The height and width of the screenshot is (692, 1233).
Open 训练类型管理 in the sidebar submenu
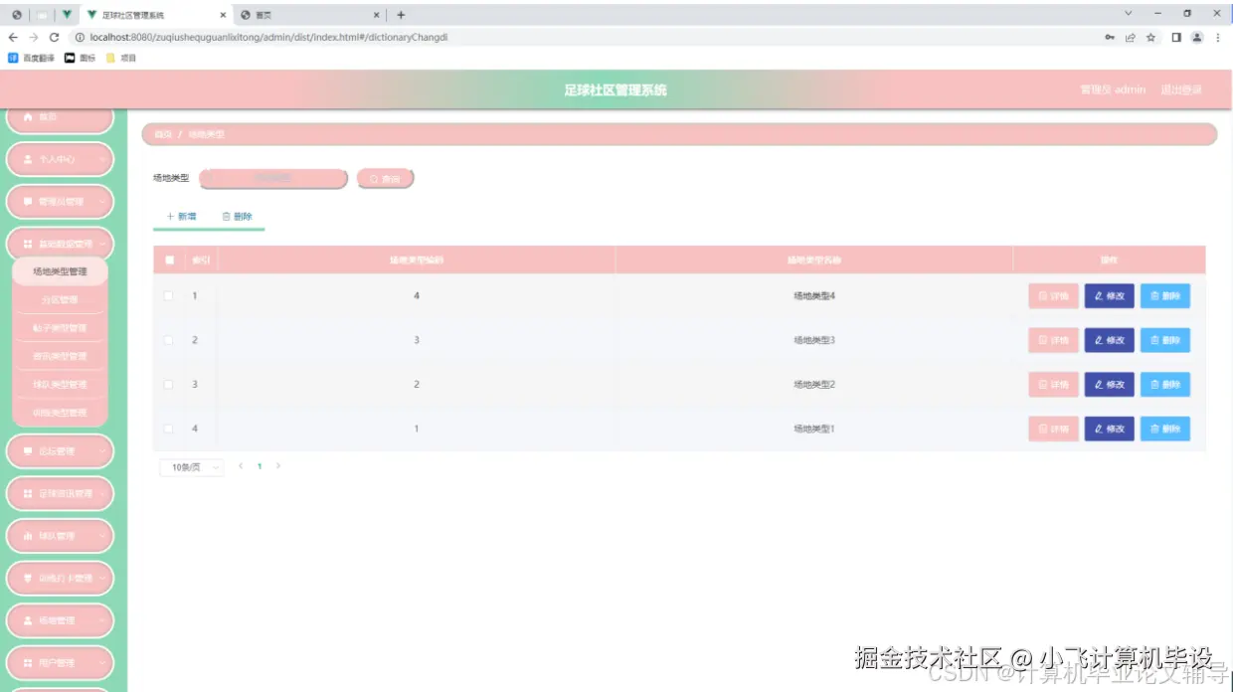pyautogui.click(x=60, y=413)
